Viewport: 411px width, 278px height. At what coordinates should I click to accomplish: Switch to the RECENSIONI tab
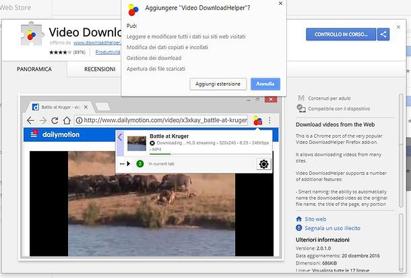tap(100, 69)
